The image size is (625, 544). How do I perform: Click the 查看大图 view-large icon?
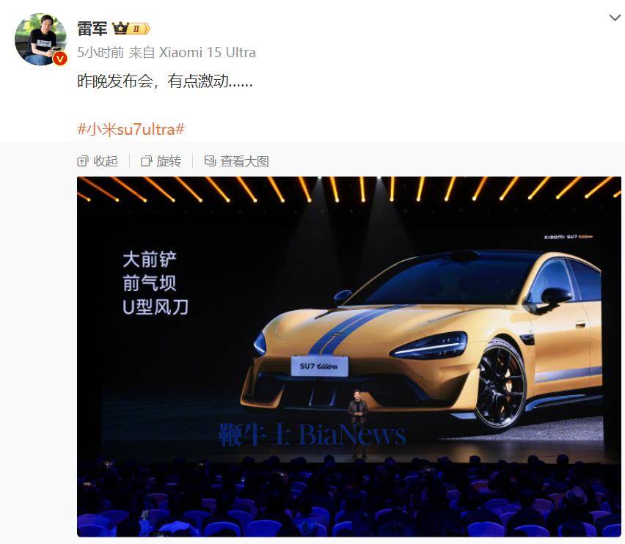click(x=210, y=161)
